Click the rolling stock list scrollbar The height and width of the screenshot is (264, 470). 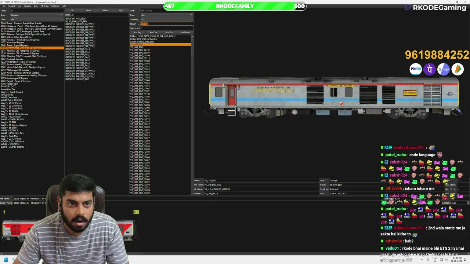point(192,115)
